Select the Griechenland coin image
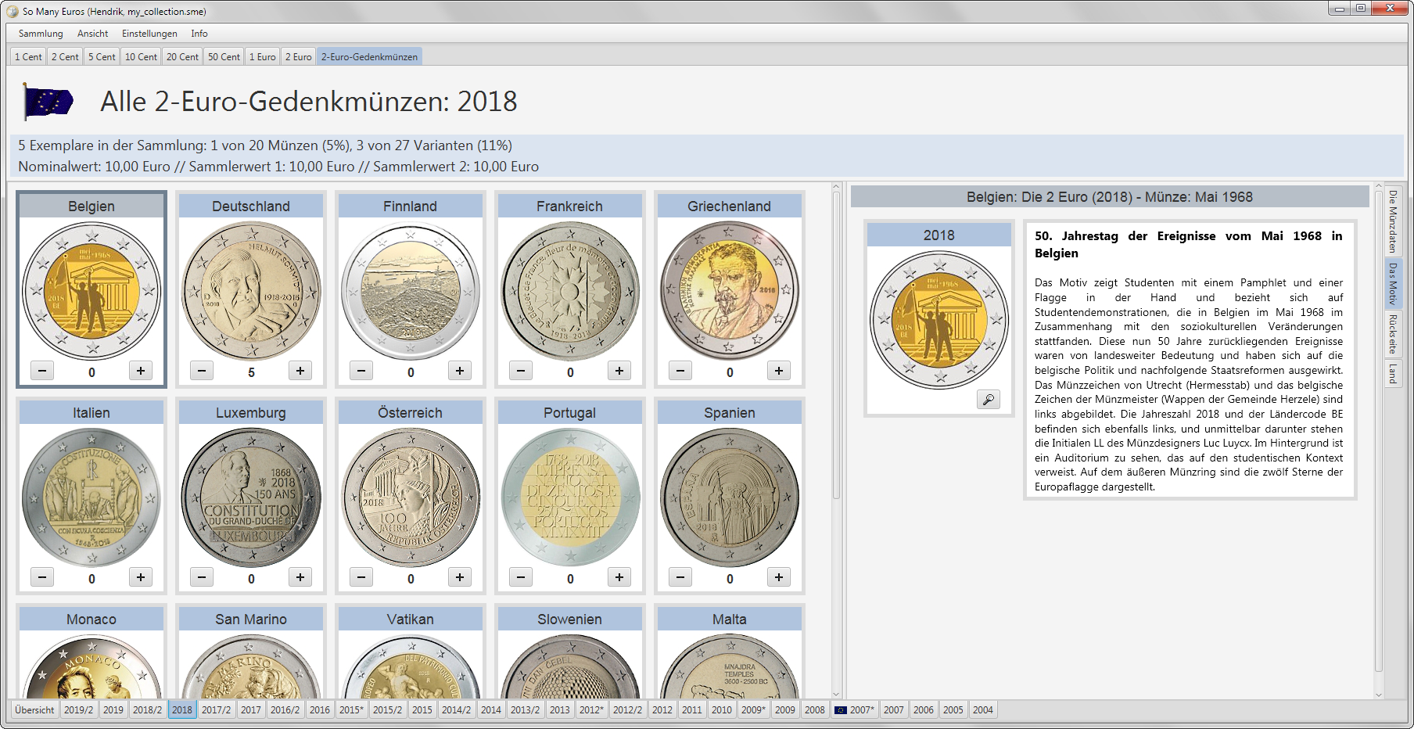1414x729 pixels. pyautogui.click(x=730, y=291)
